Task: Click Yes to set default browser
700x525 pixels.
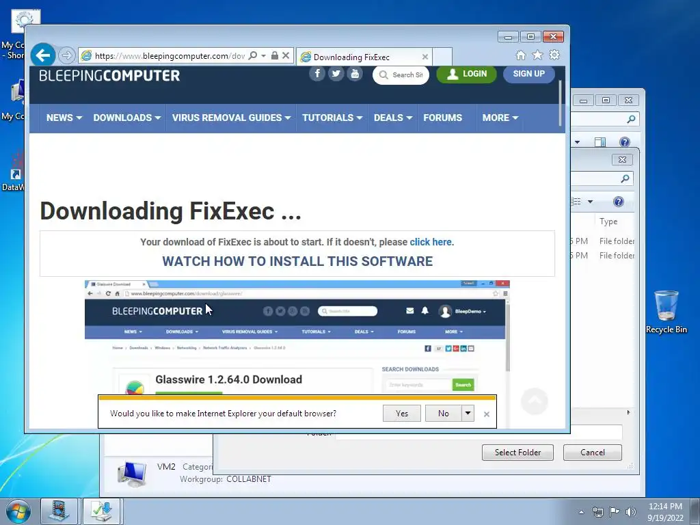Action: pyautogui.click(x=402, y=414)
